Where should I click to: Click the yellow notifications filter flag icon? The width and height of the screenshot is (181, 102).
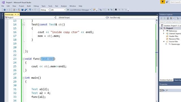163,2
